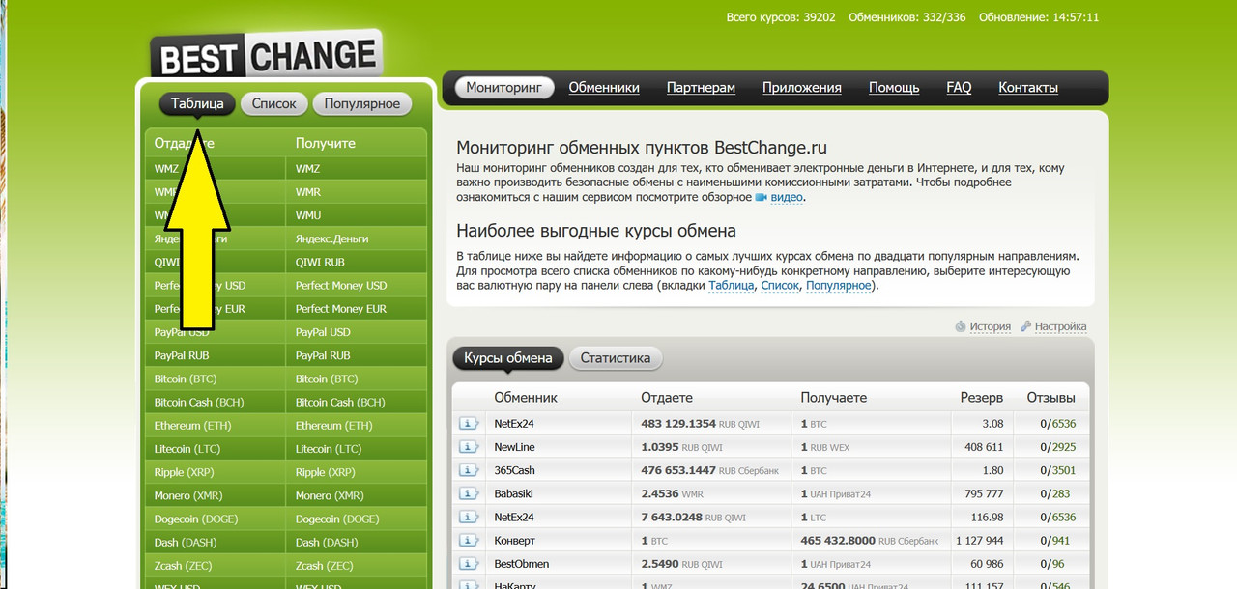Select Perfect Money EUR in the Получите column
Viewport: 1237px width, 589px height.
tap(357, 309)
